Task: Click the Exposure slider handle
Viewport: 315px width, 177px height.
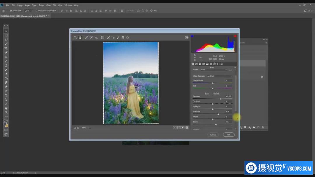Action: [220, 99]
